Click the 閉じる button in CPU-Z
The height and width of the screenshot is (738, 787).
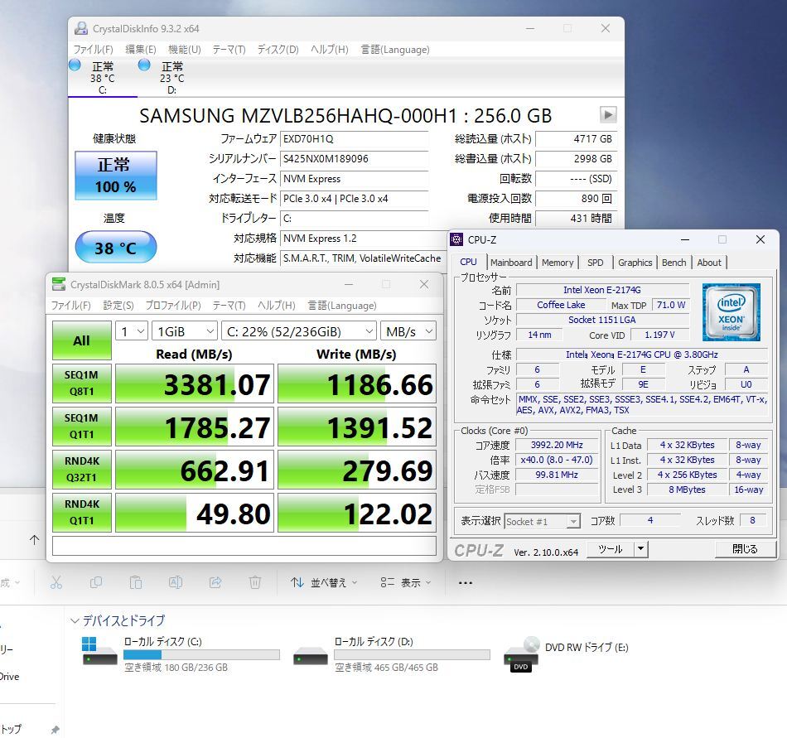coord(745,549)
